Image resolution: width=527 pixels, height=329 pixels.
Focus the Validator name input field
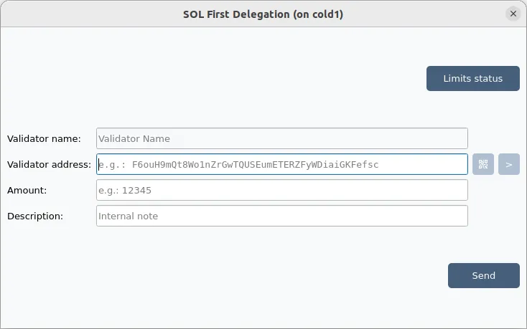[x=282, y=138]
